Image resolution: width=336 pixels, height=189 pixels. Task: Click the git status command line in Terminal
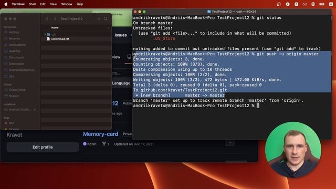[207, 18]
